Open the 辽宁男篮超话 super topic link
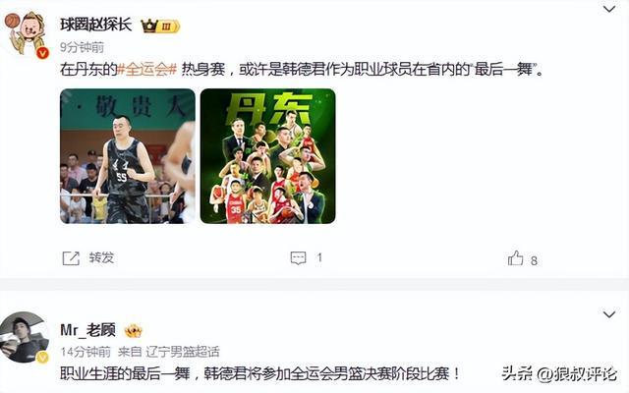The width and height of the screenshot is (629, 393). (183, 352)
